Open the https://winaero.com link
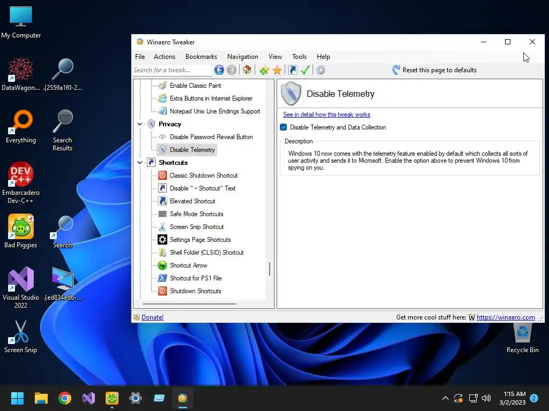 506,317
